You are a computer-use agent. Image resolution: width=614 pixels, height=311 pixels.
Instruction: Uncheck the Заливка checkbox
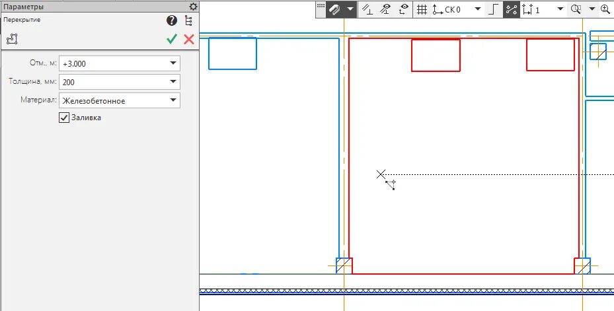click(64, 118)
